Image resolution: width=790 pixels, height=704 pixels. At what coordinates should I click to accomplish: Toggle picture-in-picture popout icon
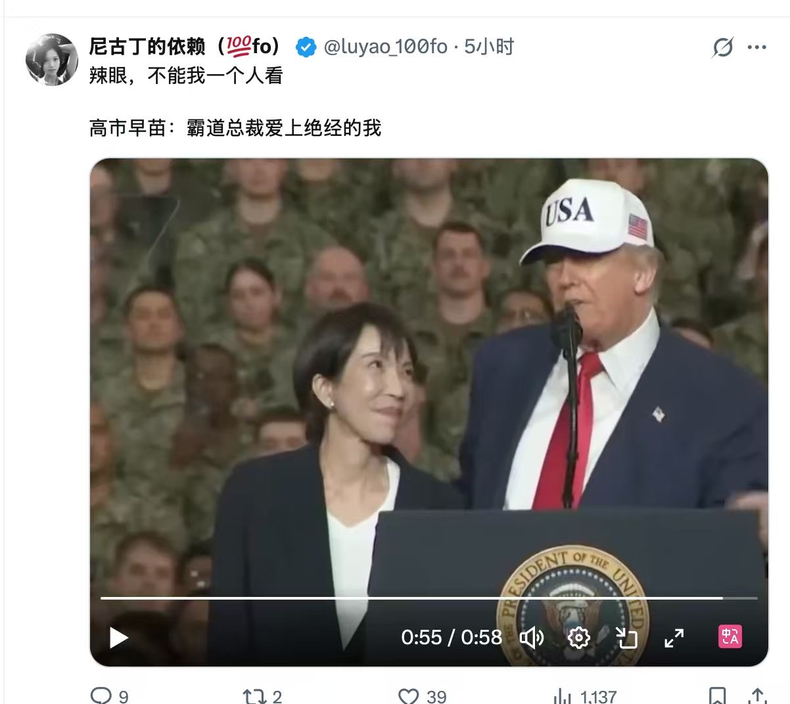pos(626,637)
